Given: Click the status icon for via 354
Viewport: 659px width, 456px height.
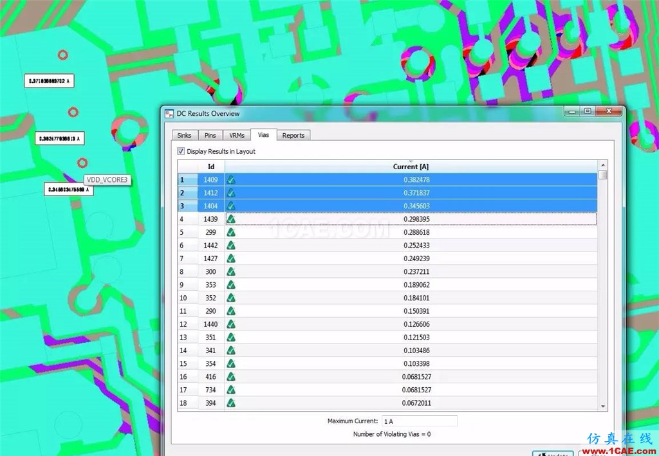Looking at the screenshot, I should (x=231, y=363).
